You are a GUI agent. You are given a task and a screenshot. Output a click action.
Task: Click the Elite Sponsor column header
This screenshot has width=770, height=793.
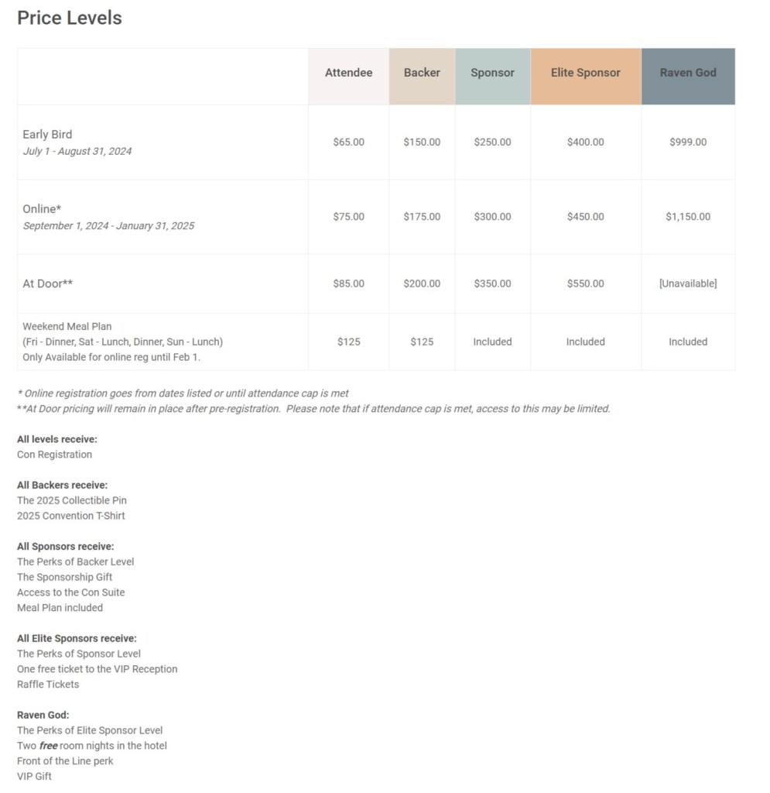tap(585, 73)
